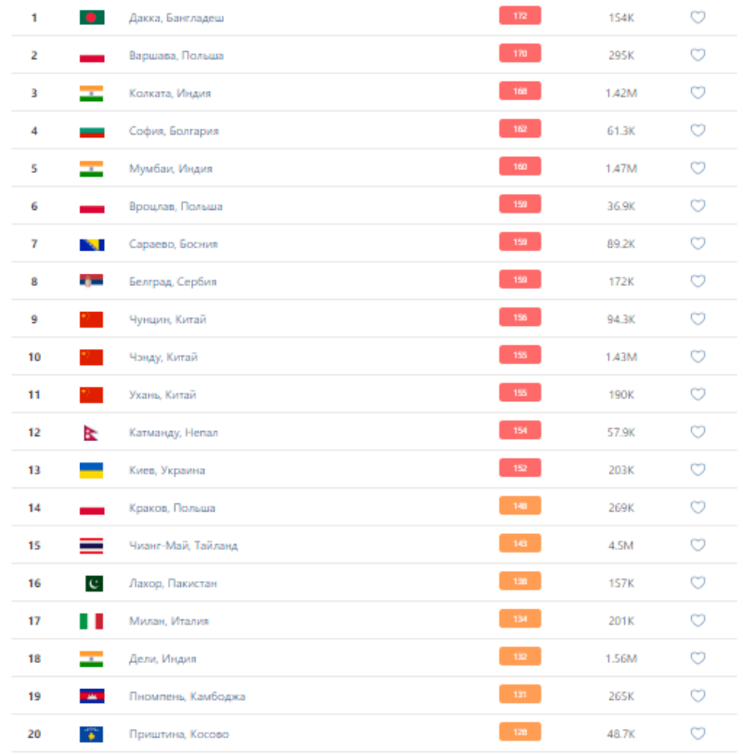Click the Pakistan flag beside Лахор

click(x=91, y=583)
